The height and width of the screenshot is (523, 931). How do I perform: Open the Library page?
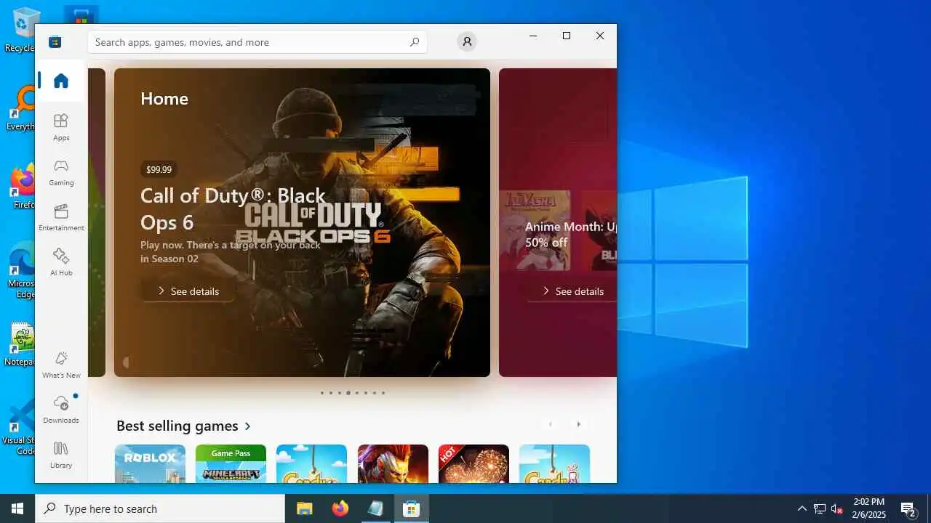[61, 455]
